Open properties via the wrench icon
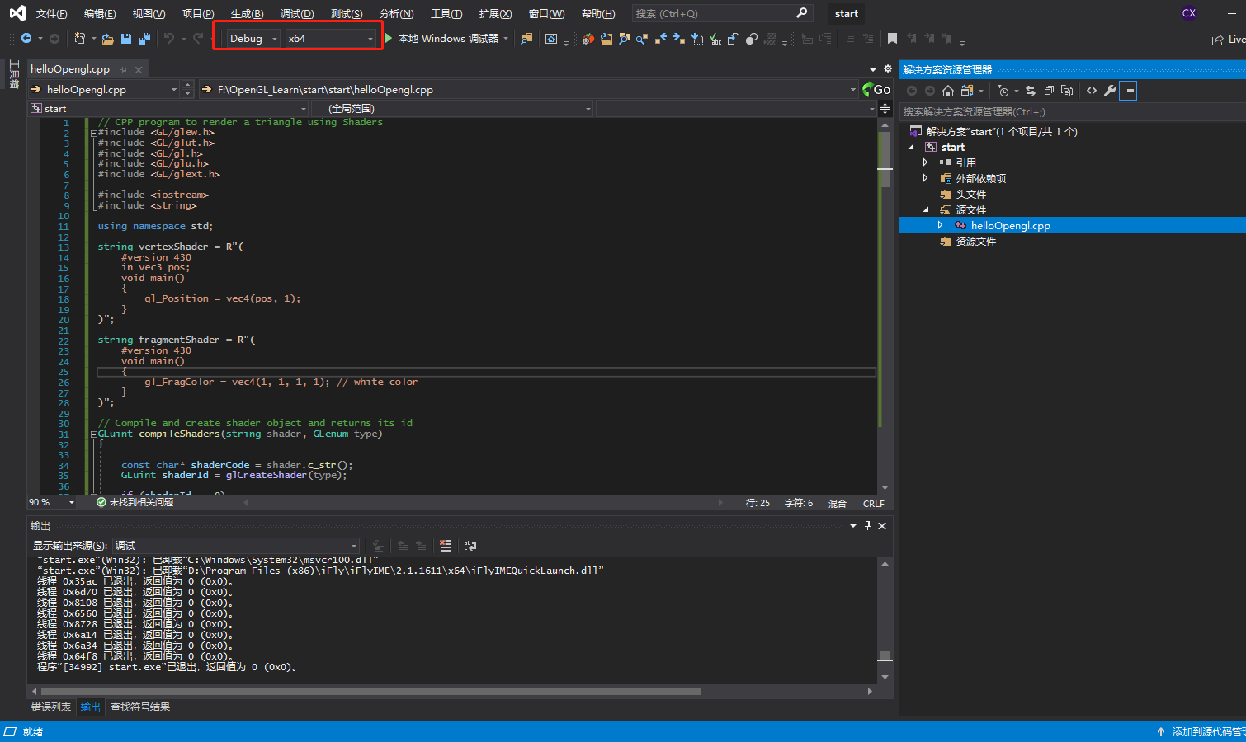Viewport: 1246px width, 742px height. [1110, 91]
